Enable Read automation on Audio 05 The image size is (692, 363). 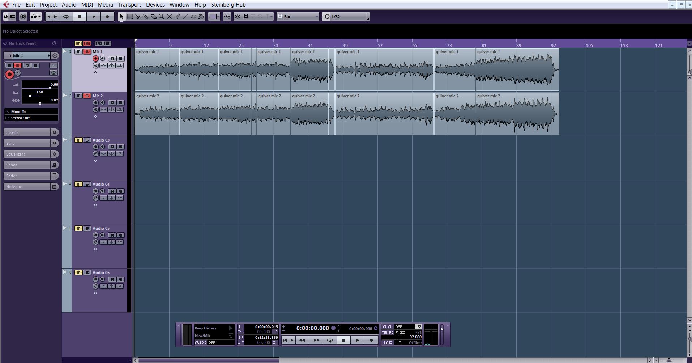point(112,235)
